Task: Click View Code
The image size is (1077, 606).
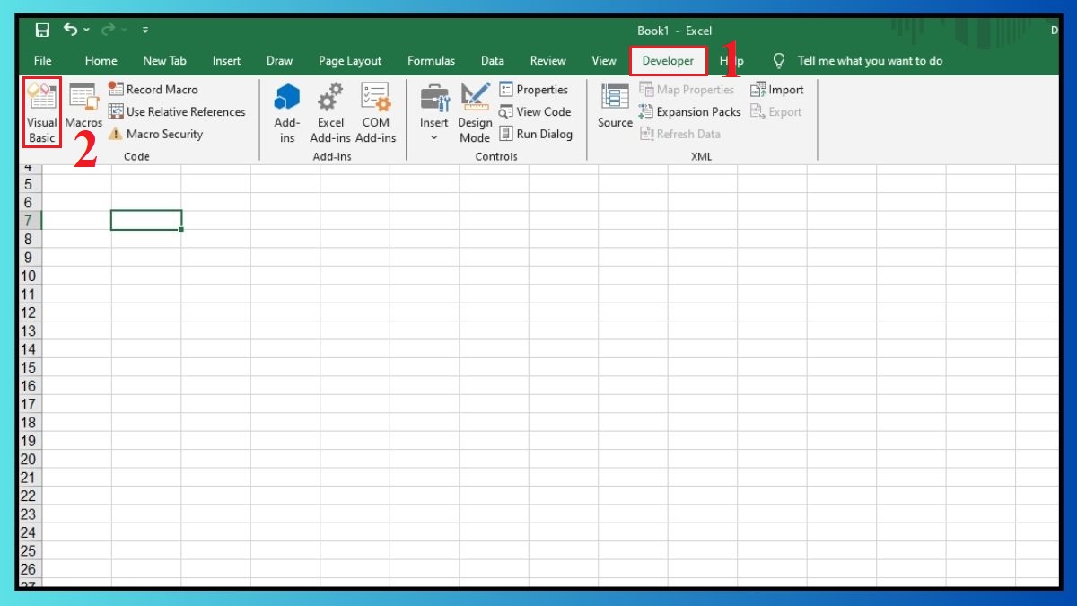Action: pos(536,111)
